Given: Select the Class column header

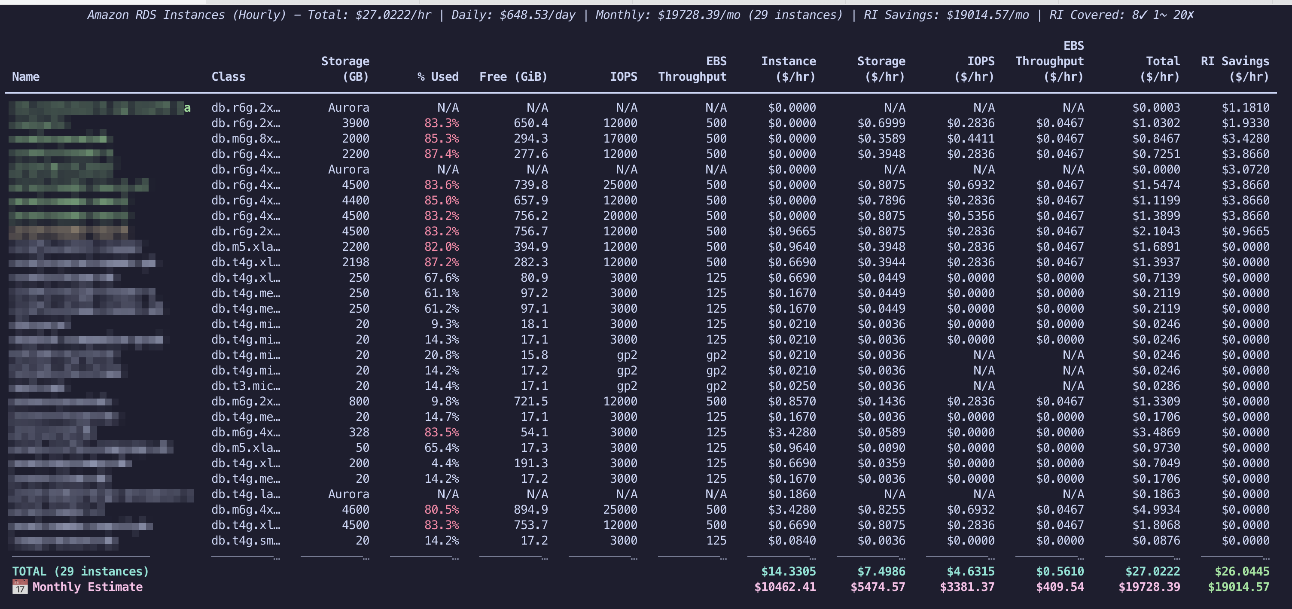Looking at the screenshot, I should [228, 77].
